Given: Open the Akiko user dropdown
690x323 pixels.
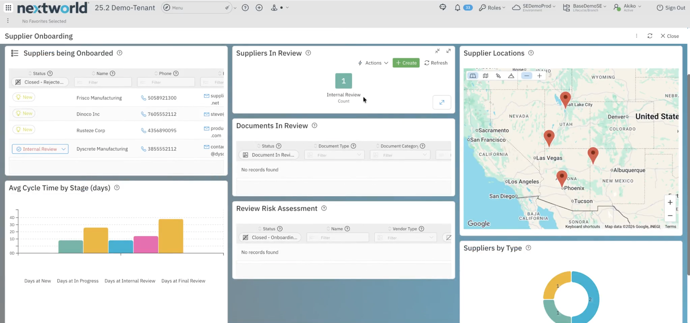Looking at the screenshot, I should click(627, 8).
